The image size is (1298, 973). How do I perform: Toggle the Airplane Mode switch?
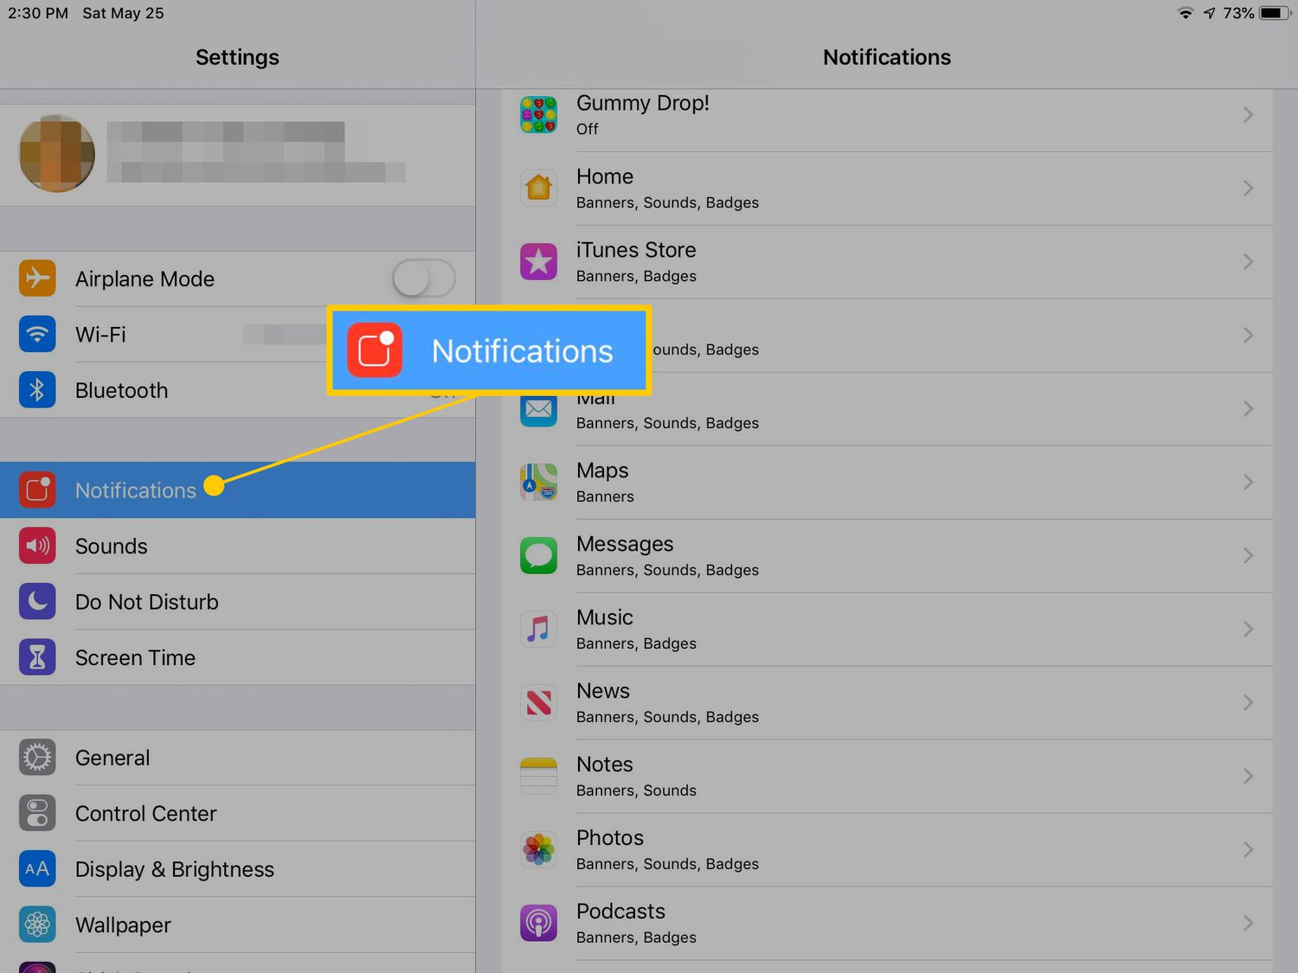click(x=423, y=278)
